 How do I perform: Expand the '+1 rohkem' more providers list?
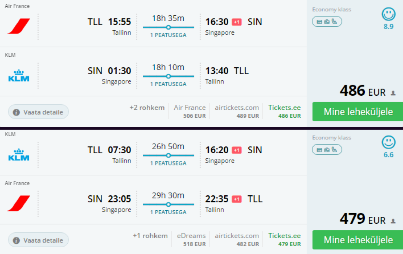coord(150,236)
